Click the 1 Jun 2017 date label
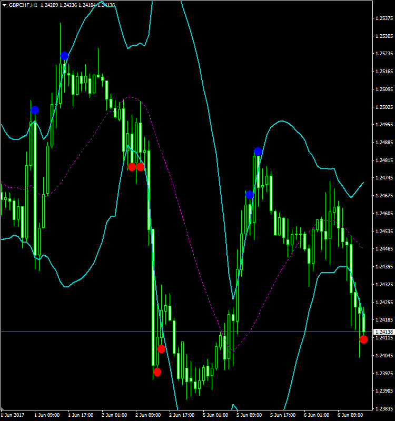The height and width of the screenshot is (421, 395). pos(12,415)
